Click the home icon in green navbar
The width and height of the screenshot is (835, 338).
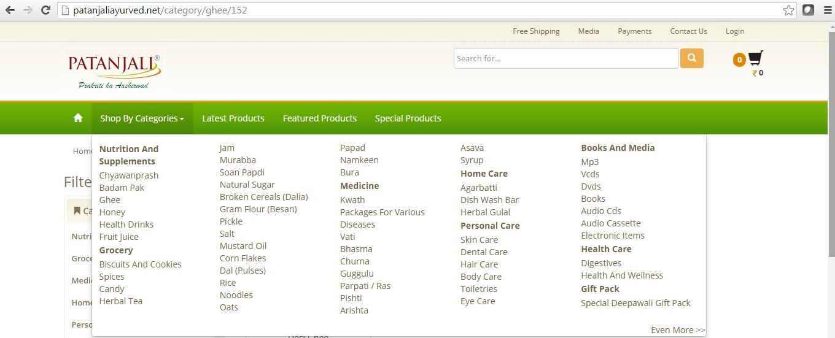(78, 118)
